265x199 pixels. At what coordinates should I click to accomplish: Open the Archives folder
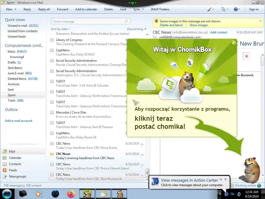click(x=13, y=84)
